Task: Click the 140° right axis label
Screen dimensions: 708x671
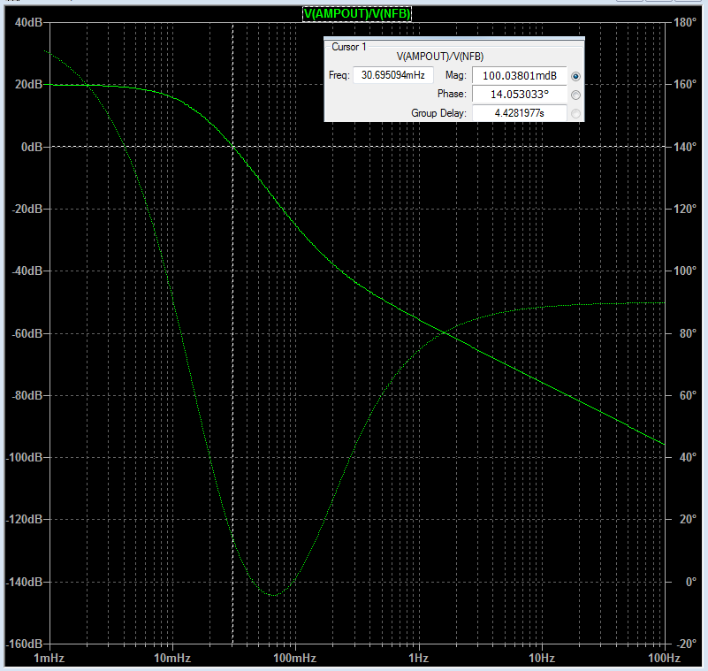Action: click(x=684, y=147)
